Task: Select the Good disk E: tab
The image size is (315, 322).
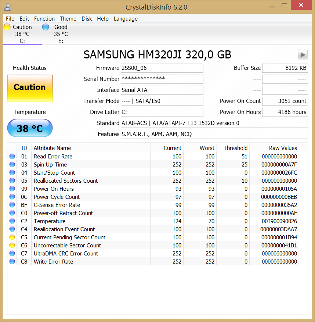Action: point(61,34)
